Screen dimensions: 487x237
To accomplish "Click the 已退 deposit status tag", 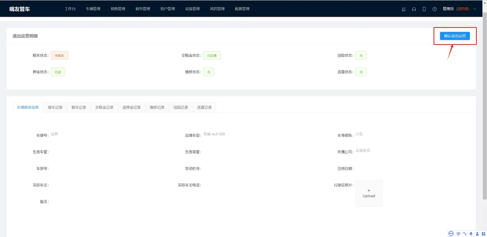I will click(58, 72).
